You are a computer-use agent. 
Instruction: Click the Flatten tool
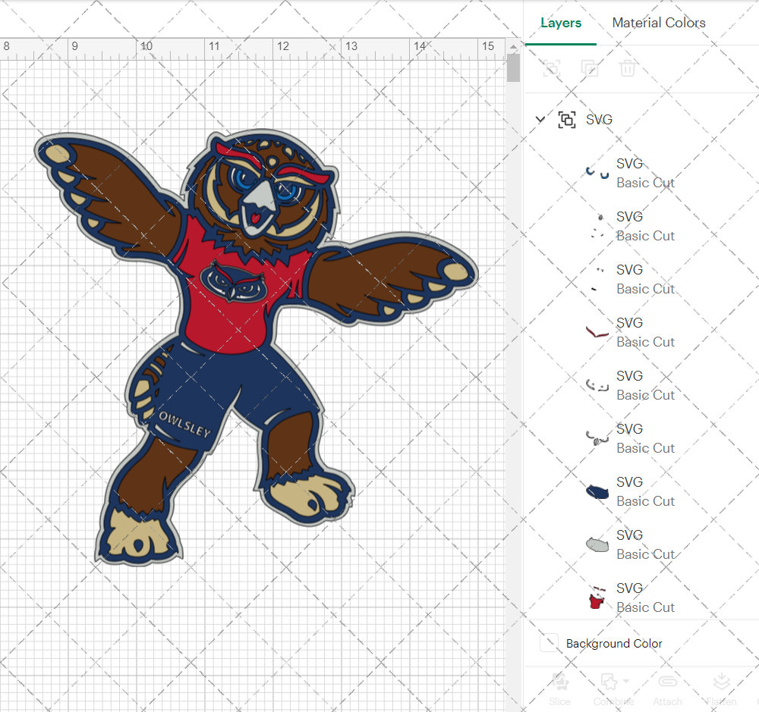pos(721,688)
